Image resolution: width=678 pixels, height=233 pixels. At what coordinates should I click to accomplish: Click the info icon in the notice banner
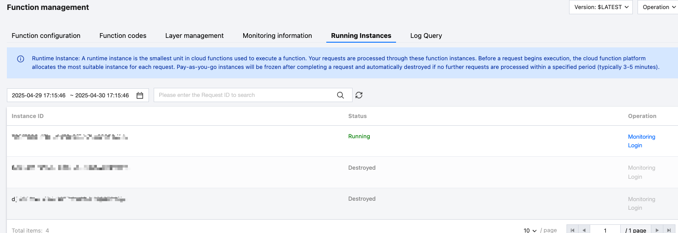tap(20, 59)
